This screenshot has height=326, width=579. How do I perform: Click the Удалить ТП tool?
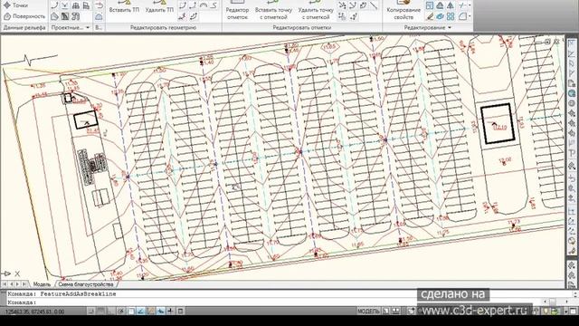pos(159,6)
